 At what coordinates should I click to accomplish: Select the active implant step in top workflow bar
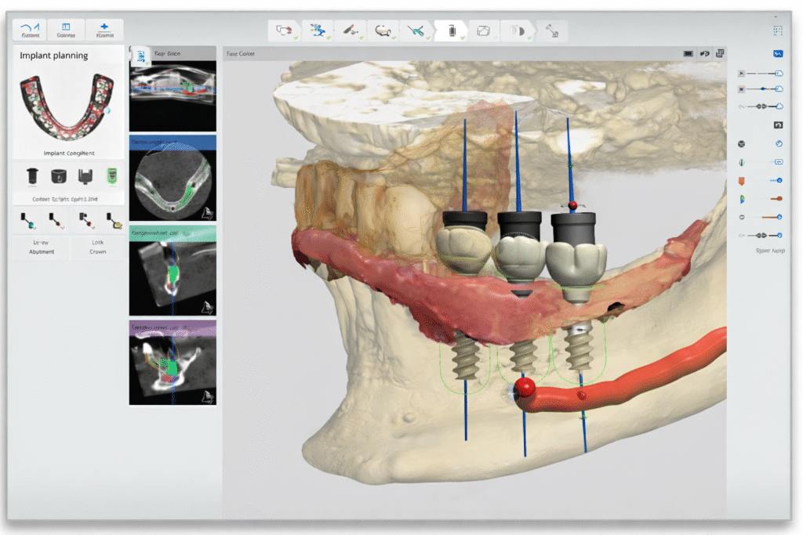451,31
